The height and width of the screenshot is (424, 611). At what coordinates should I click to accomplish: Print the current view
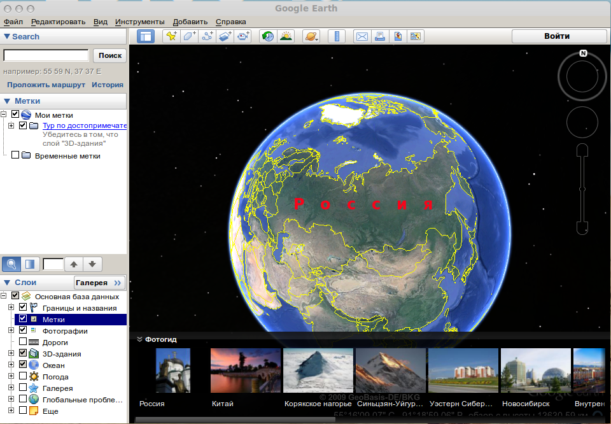pos(379,36)
